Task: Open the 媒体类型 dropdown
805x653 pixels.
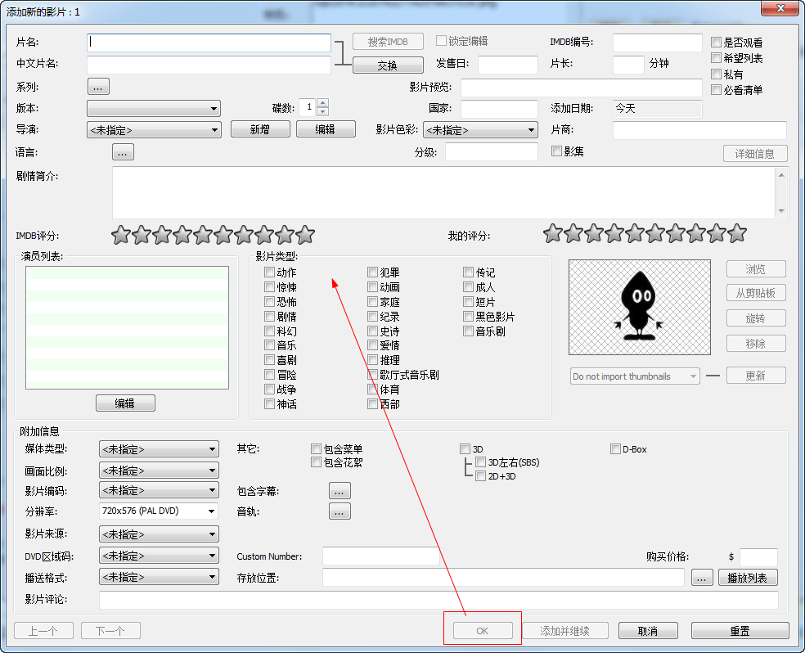Action: tap(158, 448)
